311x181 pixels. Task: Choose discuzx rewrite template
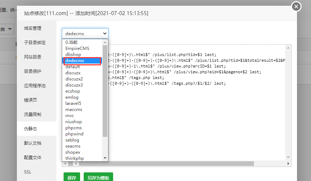point(82,73)
